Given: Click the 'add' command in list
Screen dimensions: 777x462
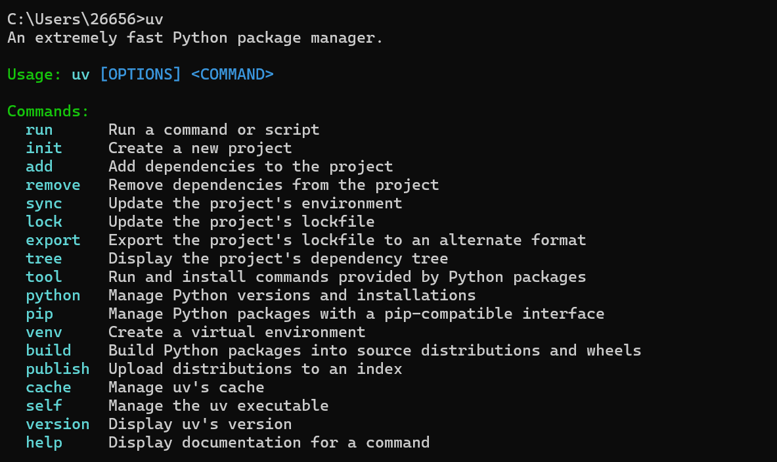Looking at the screenshot, I should tap(39, 166).
